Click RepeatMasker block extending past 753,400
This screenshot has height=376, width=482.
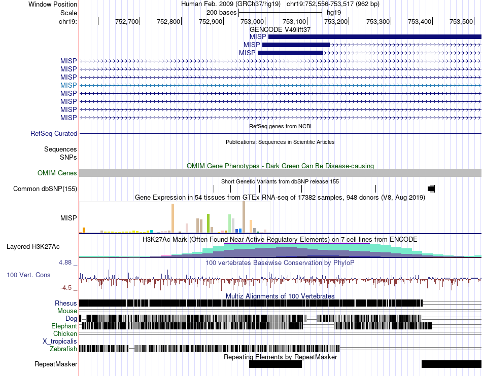452,364
